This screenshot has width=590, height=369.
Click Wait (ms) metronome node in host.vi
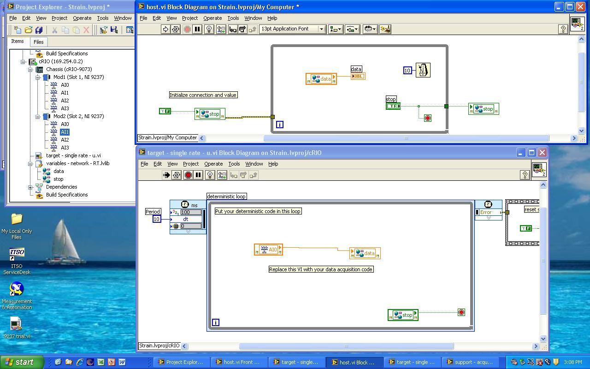coord(423,70)
